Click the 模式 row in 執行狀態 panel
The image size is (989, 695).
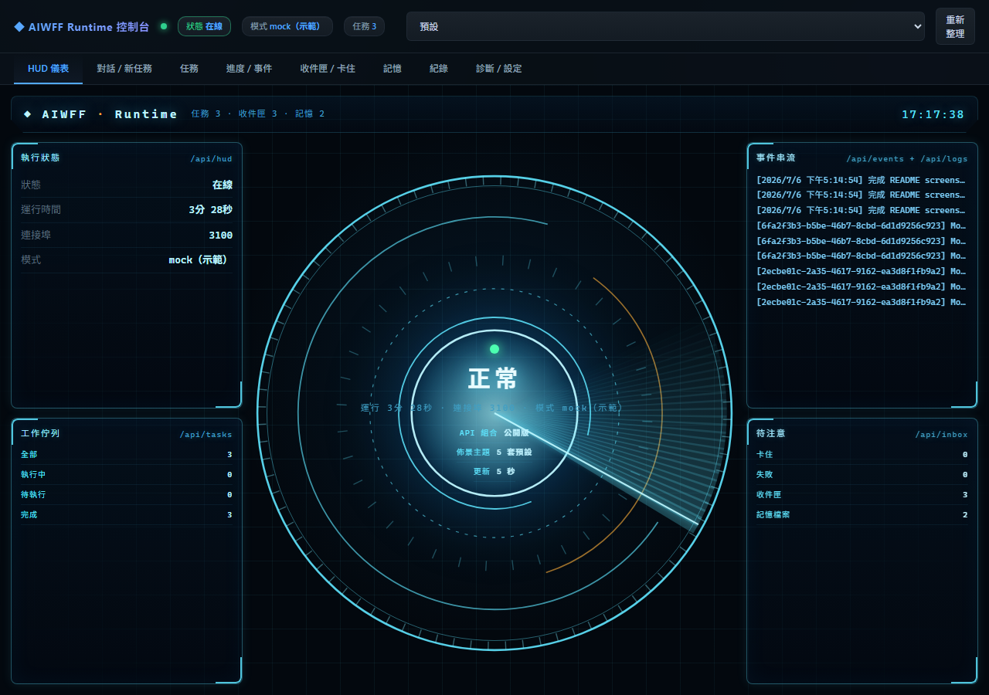tap(127, 260)
